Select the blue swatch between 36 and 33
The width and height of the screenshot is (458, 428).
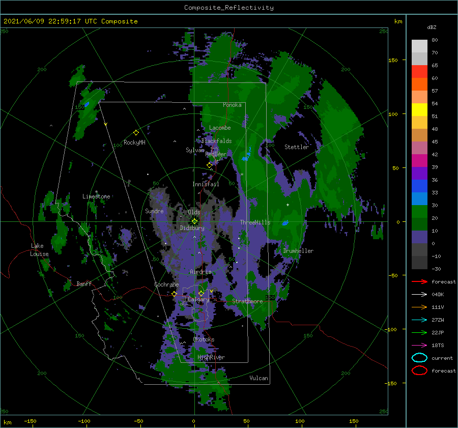click(419, 186)
